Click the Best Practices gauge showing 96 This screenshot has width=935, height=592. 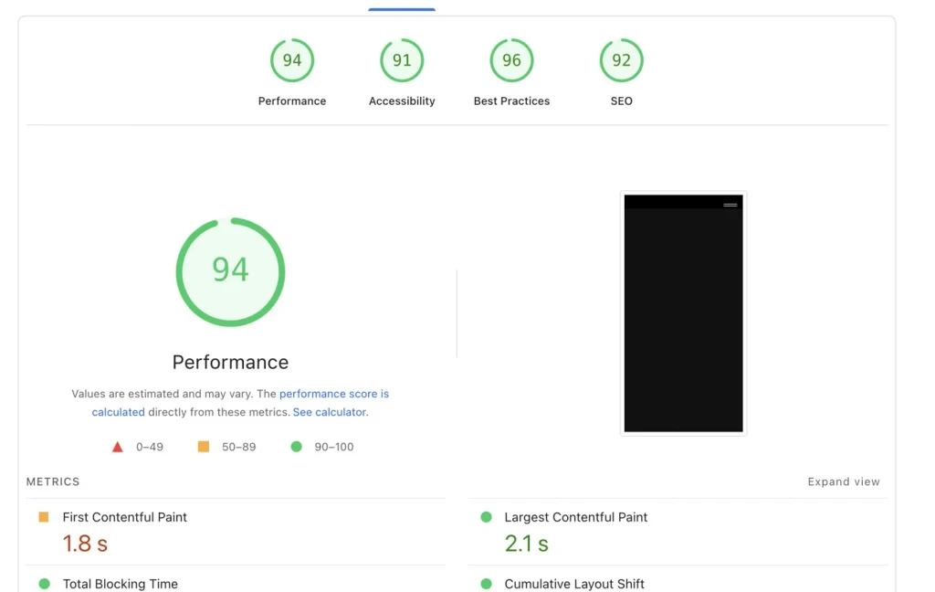pos(511,60)
